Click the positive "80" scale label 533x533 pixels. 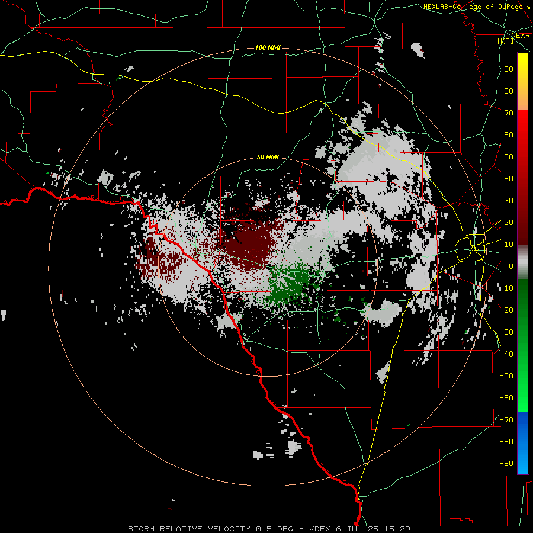(x=509, y=91)
